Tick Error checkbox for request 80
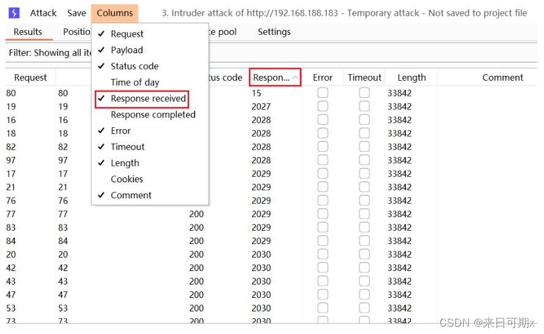Screen dimensions: 544x334 click(322, 93)
